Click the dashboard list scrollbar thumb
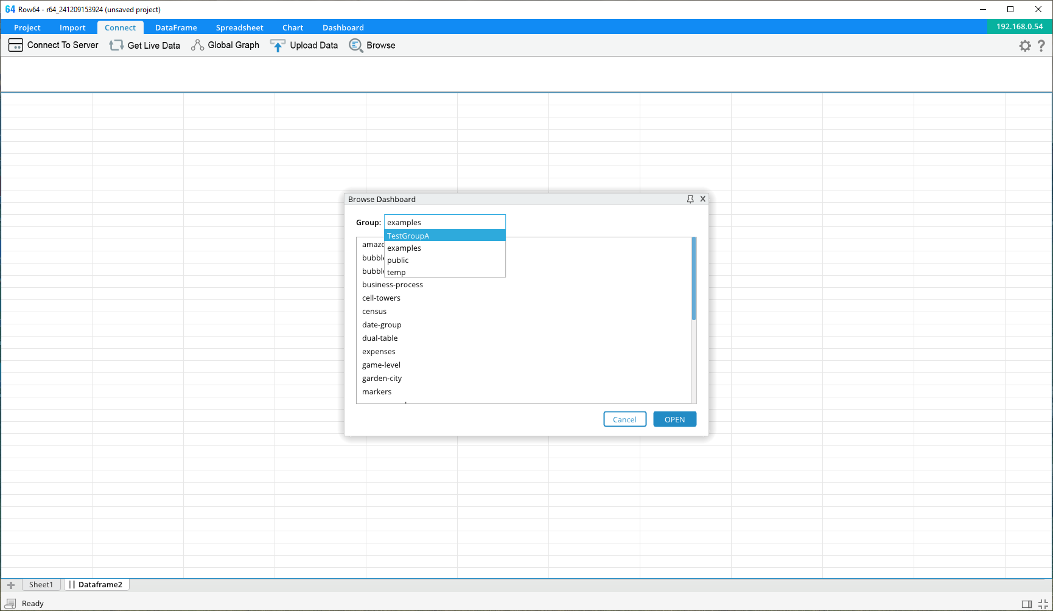The image size is (1053, 611). (x=693, y=279)
